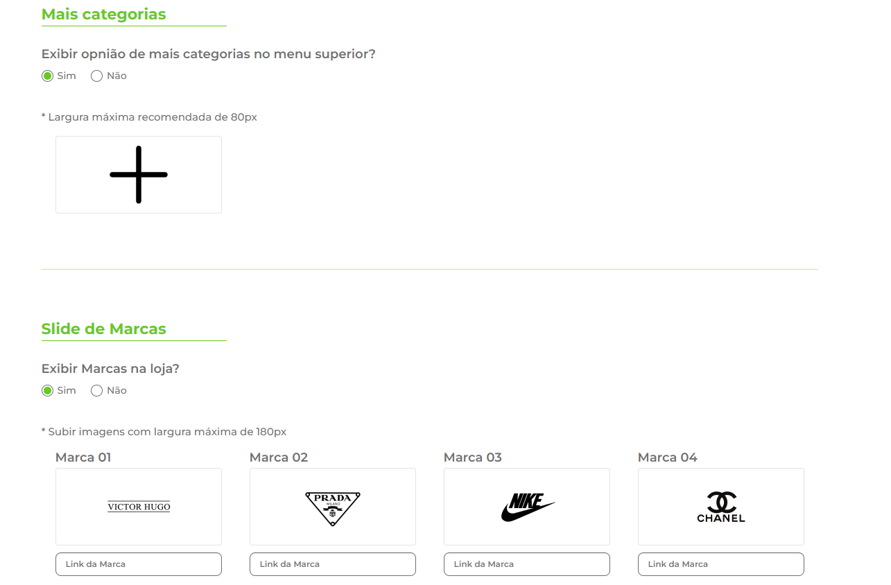Click the Link da Marca field under Marca 01

tap(139, 564)
